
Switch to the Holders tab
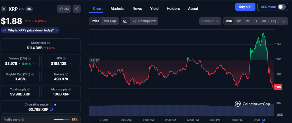[173, 9]
